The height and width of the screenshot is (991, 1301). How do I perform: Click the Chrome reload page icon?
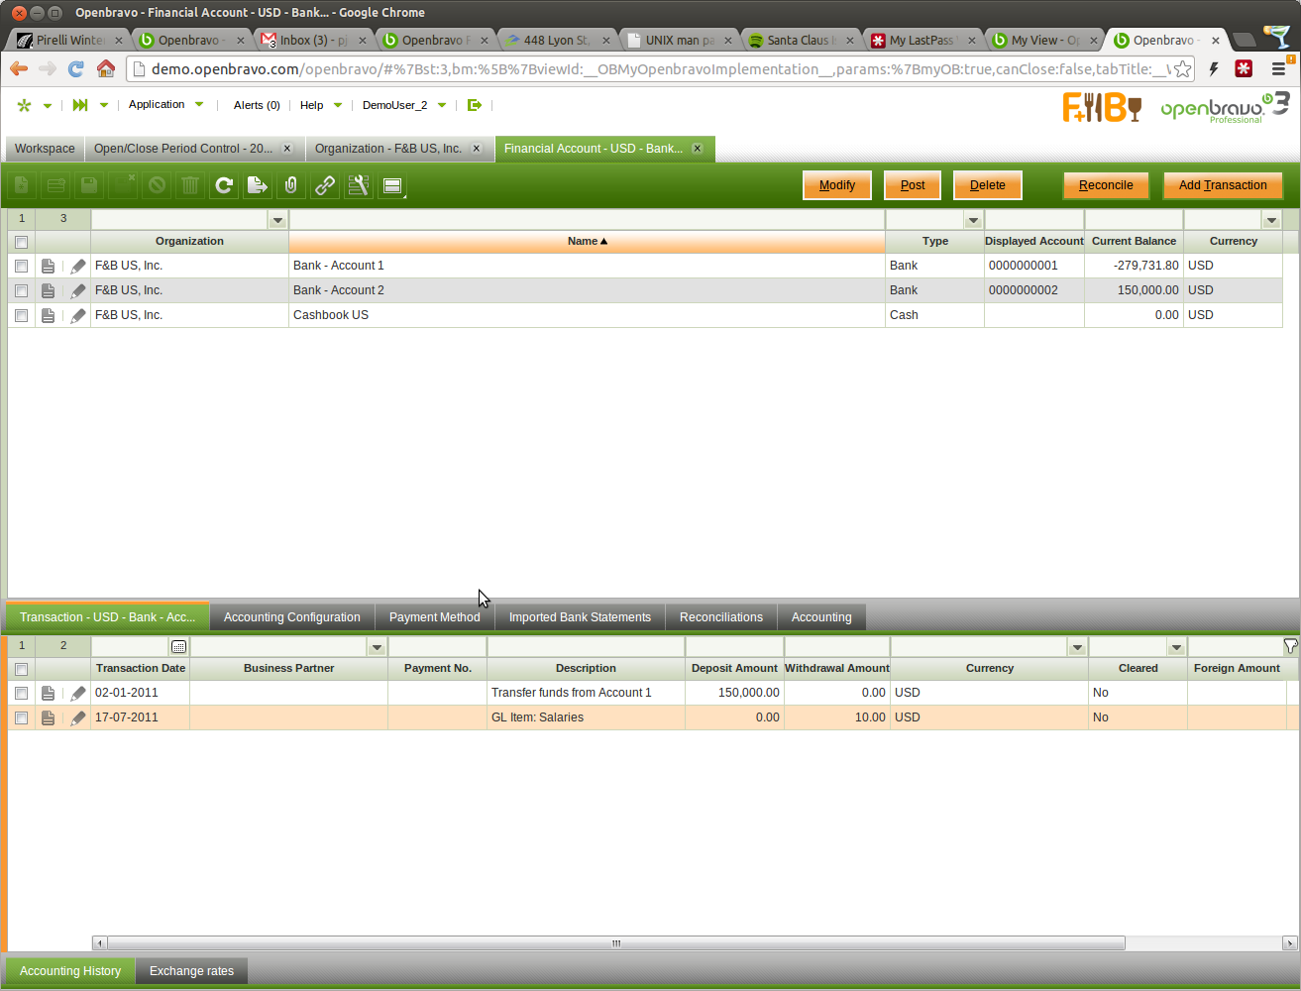click(75, 69)
